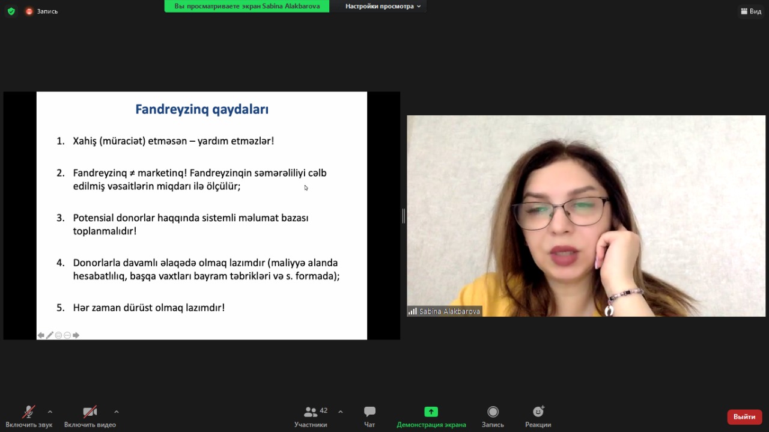The image size is (769, 432).
Task: Open Настройки просмотра view options menu
Action: pos(383,6)
